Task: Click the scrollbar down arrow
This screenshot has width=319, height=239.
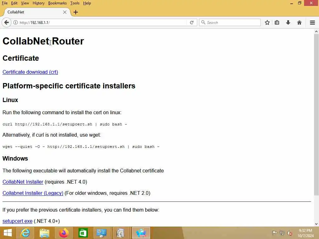Action: tap(316, 224)
